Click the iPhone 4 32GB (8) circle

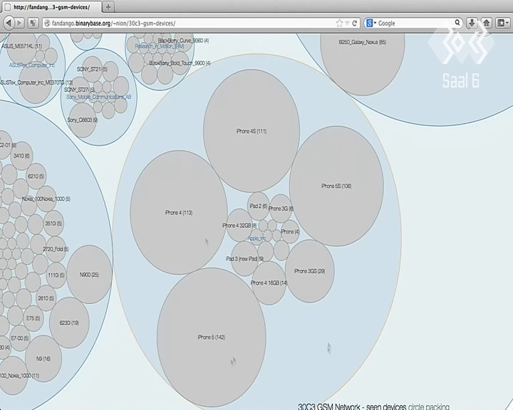tap(239, 225)
